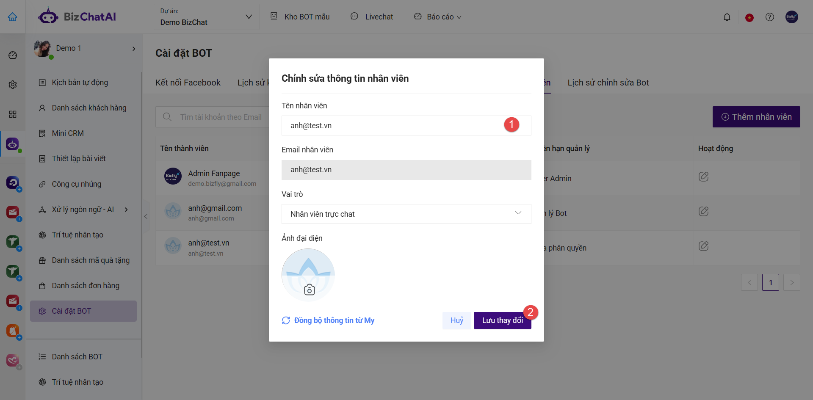The image size is (813, 400).
Task: Click the dashboard gauge icon in left rail
Action: (x=13, y=55)
